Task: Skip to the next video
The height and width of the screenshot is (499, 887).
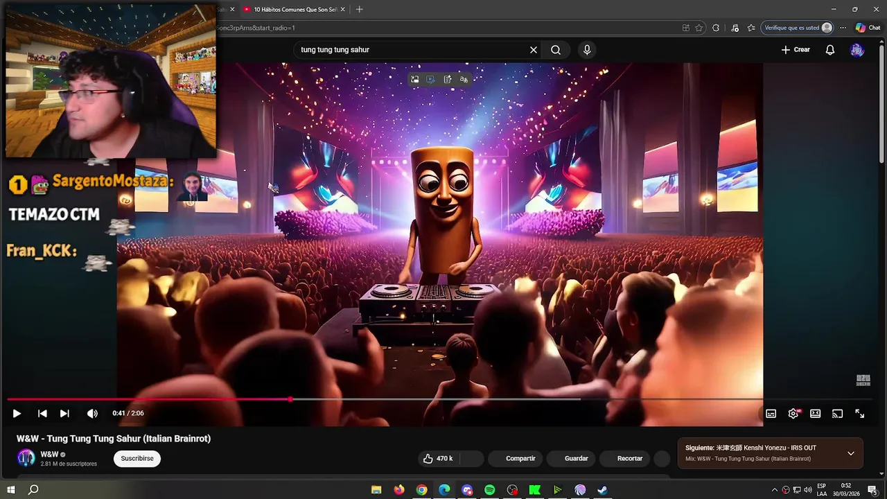Action: pyautogui.click(x=64, y=414)
